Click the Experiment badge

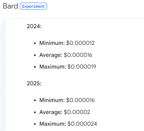pyautogui.click(x=33, y=6)
